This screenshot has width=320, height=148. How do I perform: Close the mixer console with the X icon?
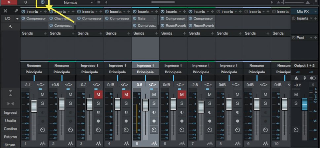pos(5,11)
